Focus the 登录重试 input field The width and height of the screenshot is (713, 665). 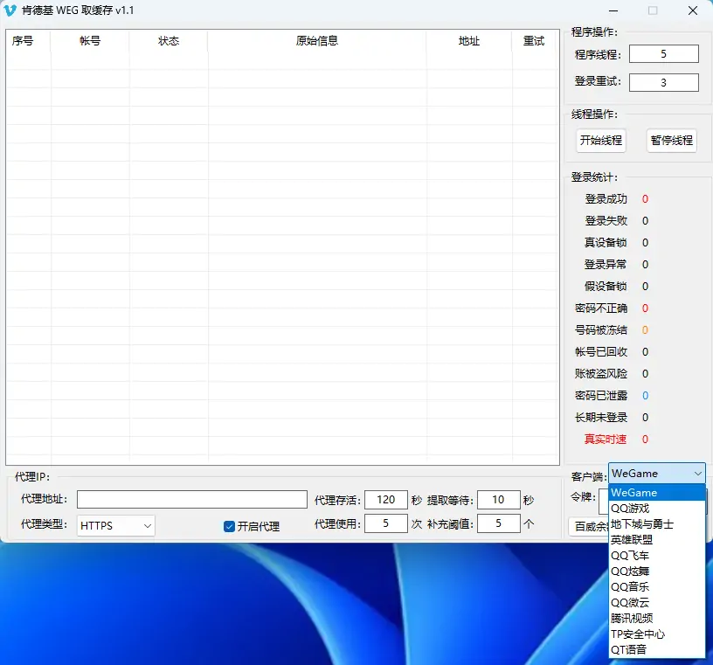(x=664, y=82)
